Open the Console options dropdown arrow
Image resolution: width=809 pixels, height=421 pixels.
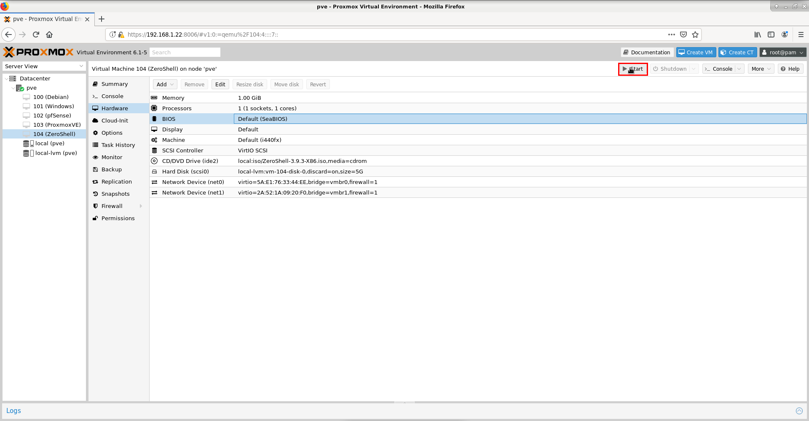(x=739, y=69)
